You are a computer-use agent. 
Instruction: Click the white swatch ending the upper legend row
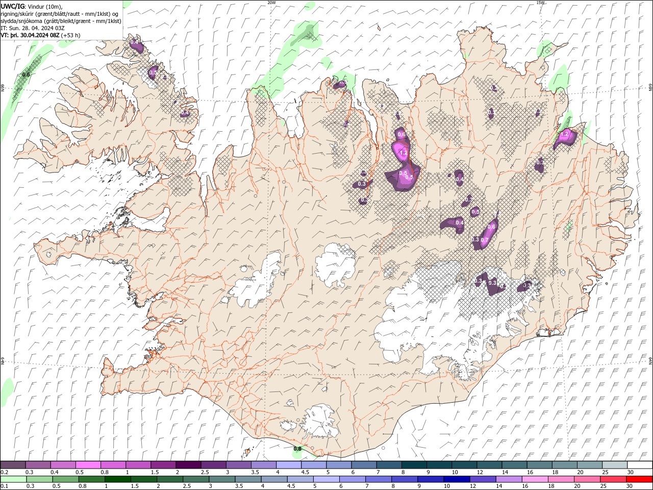point(640,465)
